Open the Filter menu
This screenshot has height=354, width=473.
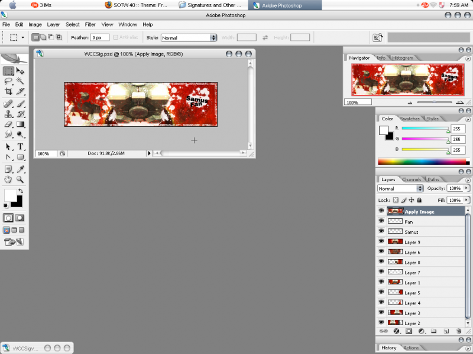(90, 25)
